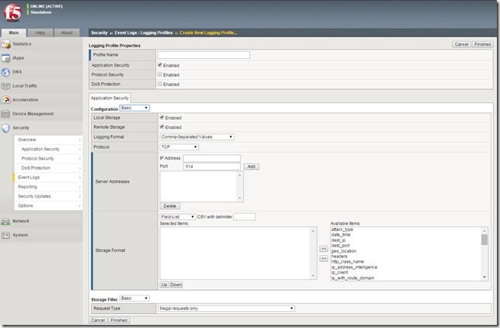The height and width of the screenshot is (328, 500).
Task: Click the Add server address button
Action: click(x=251, y=166)
